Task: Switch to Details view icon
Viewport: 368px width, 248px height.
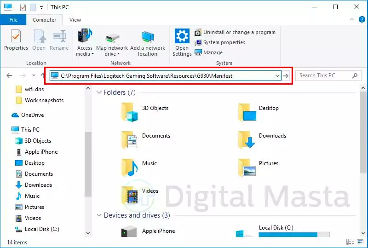Action: point(350,242)
